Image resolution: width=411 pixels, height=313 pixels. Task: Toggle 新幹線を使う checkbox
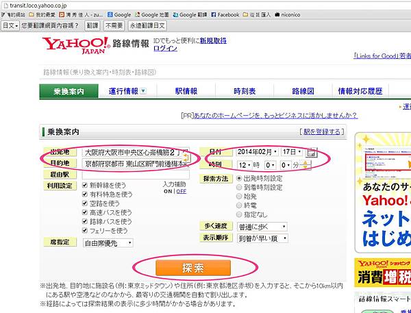(85, 185)
